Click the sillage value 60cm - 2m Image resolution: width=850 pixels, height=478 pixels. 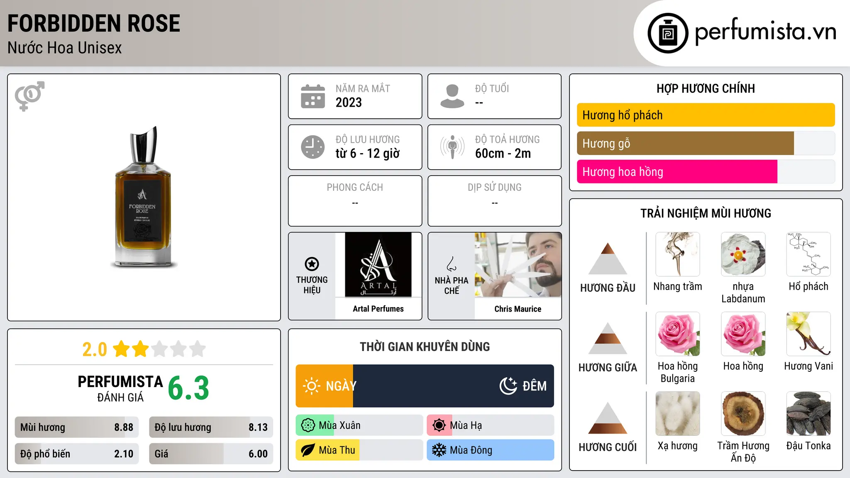coord(503,154)
